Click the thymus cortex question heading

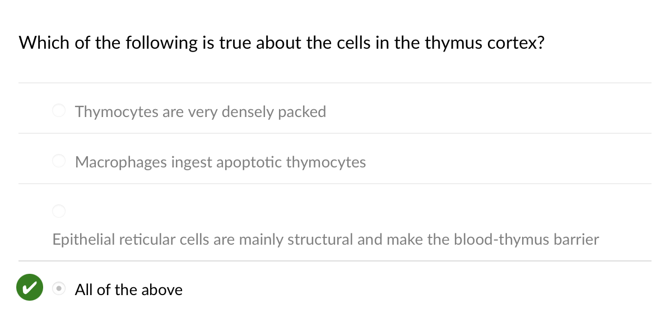[x=281, y=43]
